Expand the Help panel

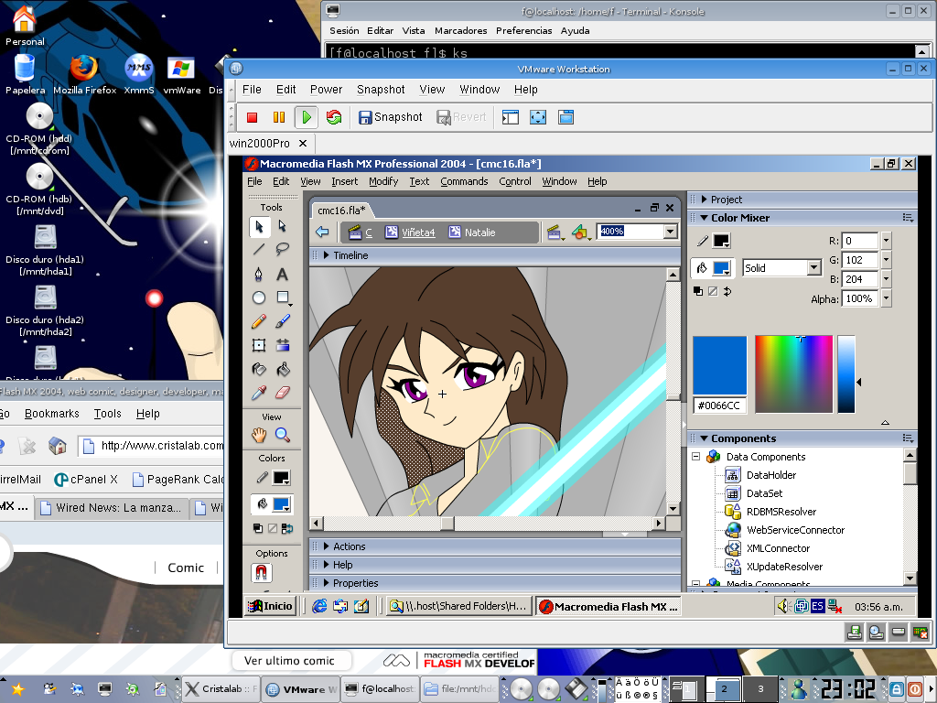point(327,565)
